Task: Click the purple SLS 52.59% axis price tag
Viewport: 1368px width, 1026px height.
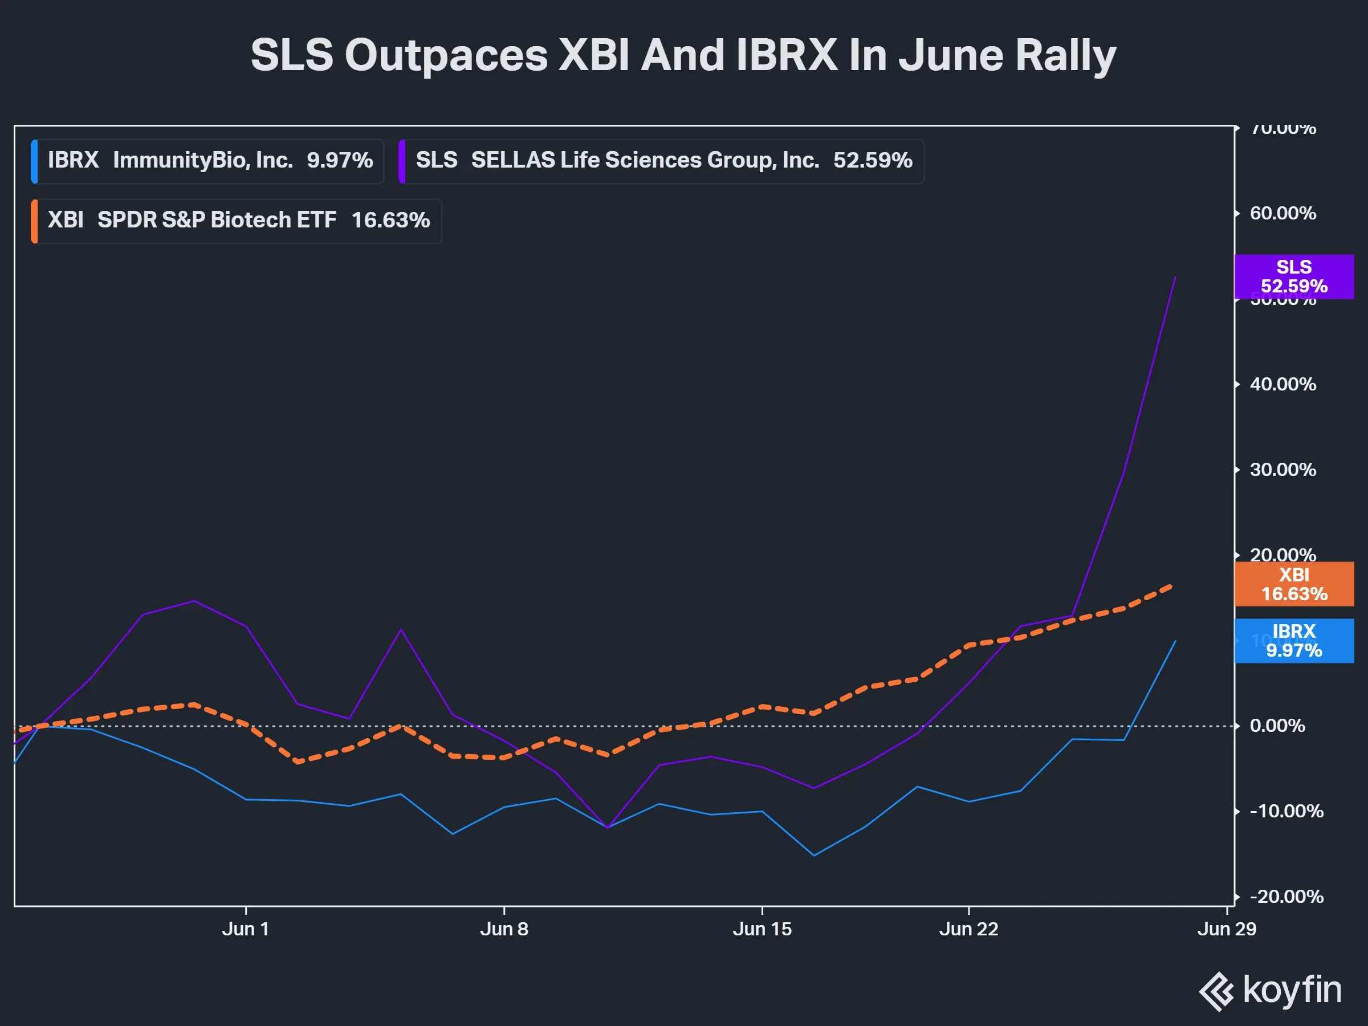Action: (x=1294, y=276)
